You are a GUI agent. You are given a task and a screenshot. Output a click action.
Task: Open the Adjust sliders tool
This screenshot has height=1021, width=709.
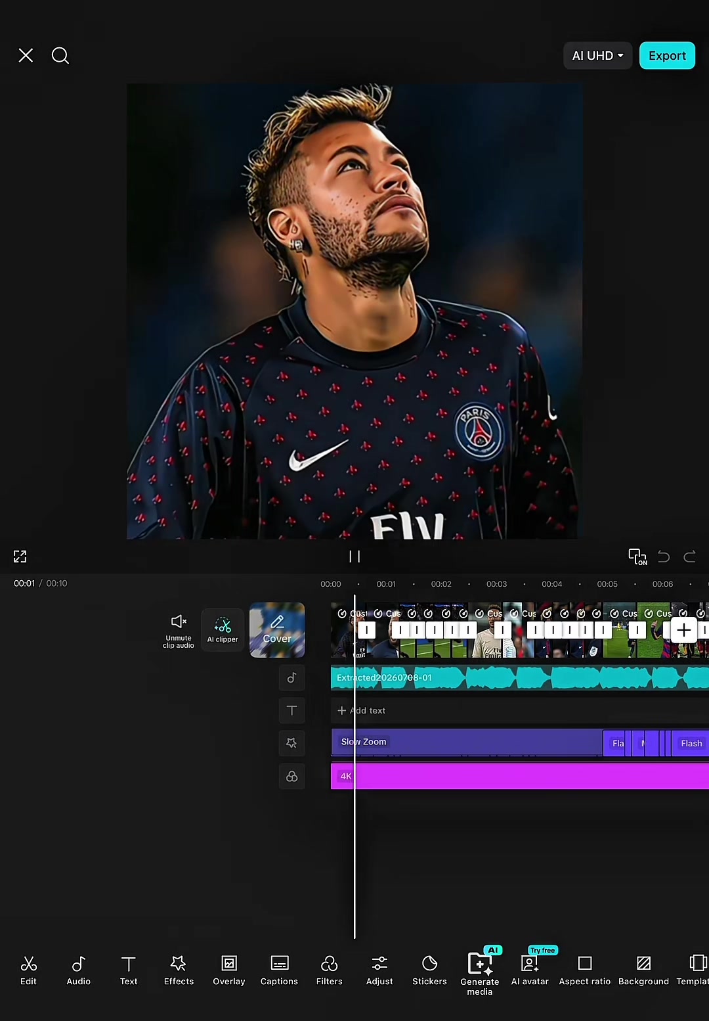pyautogui.click(x=379, y=970)
